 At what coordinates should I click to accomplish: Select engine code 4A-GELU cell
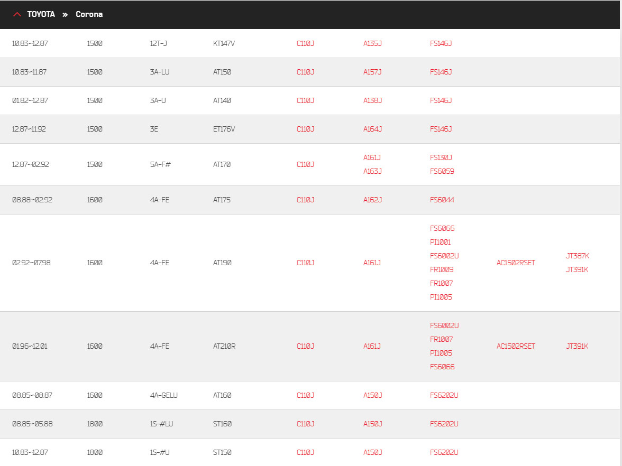point(164,395)
